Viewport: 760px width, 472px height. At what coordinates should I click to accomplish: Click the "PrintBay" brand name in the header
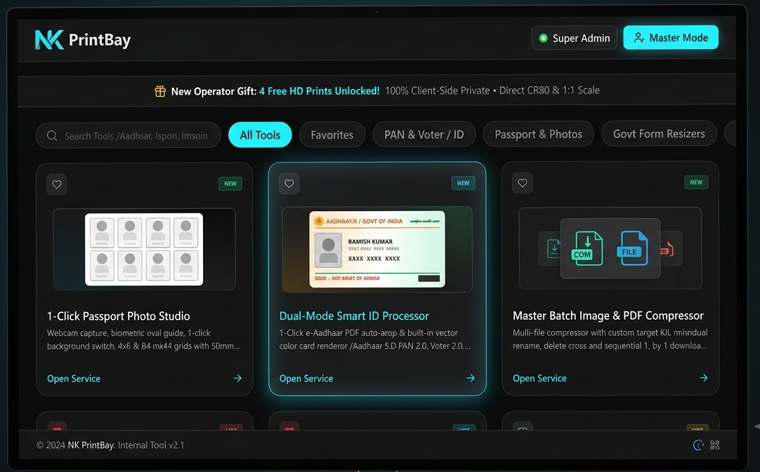(100, 40)
